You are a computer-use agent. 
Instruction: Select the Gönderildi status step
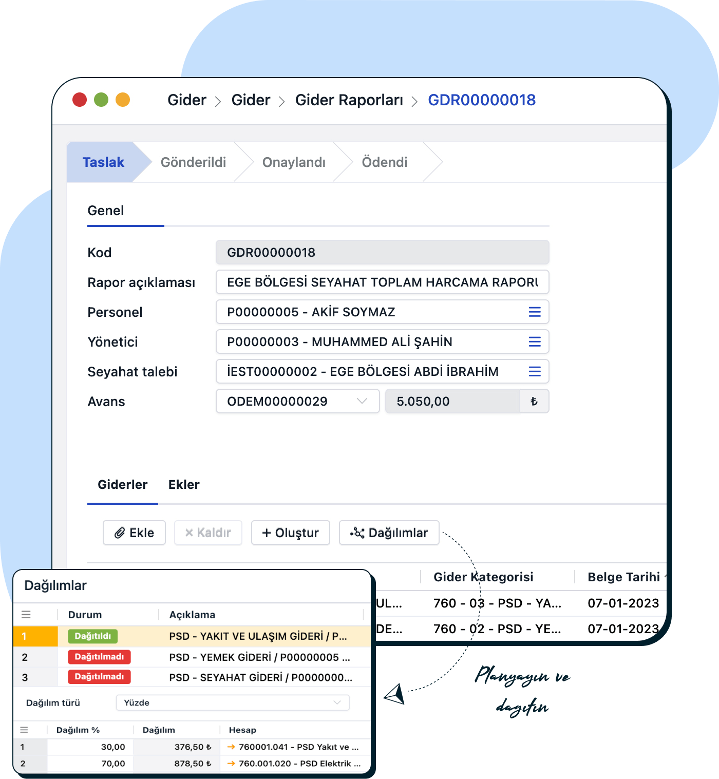click(193, 162)
